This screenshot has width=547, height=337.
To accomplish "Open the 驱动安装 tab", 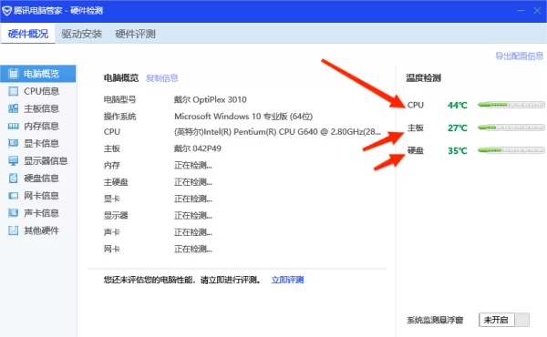I will point(82,34).
